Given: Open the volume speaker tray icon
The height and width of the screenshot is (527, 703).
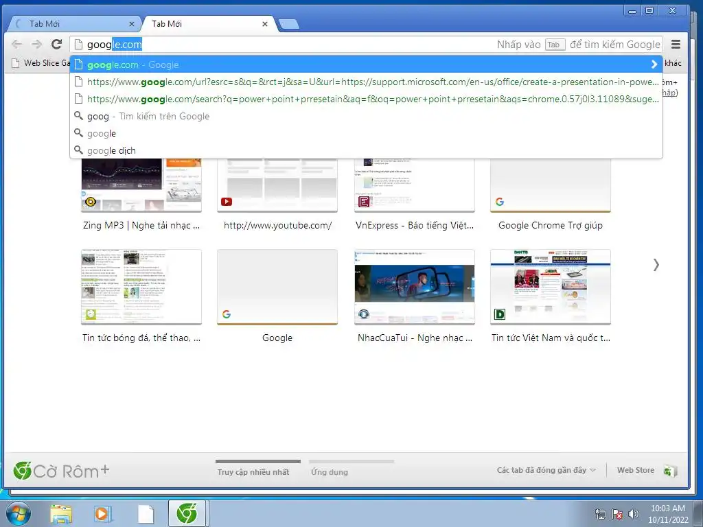Looking at the screenshot, I should tap(634, 514).
